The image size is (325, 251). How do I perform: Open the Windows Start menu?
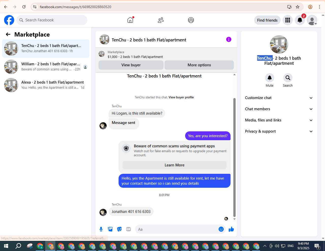6,246
